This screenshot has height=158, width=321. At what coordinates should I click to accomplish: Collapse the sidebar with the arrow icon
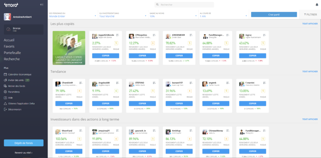pyautogui.click(x=41, y=5)
